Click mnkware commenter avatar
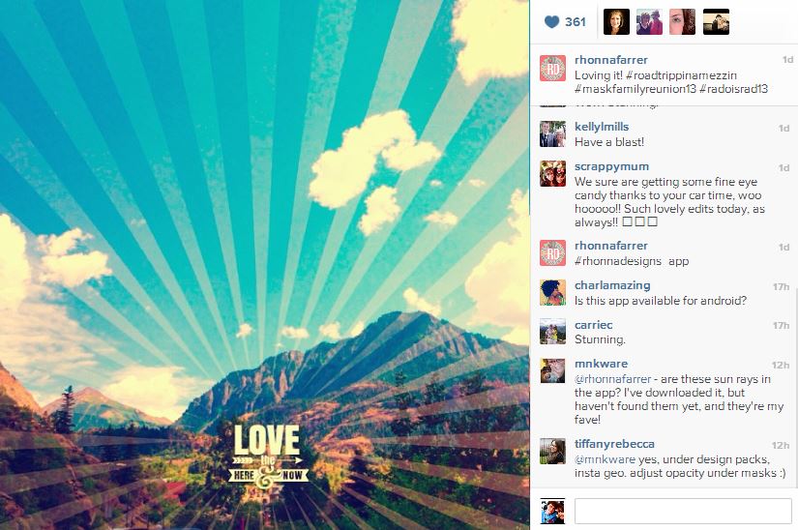This screenshot has height=530, width=798. [x=552, y=370]
